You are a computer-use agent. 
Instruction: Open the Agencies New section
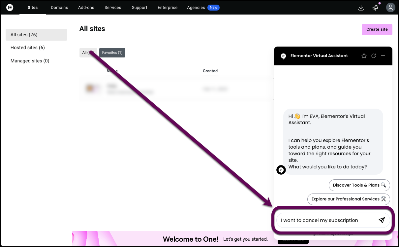[x=203, y=8]
